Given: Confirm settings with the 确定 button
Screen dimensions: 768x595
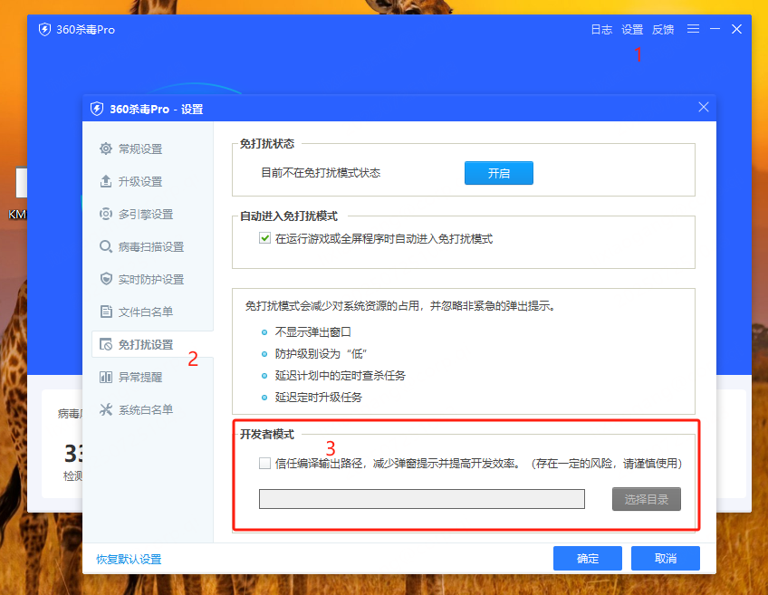Looking at the screenshot, I should click(587, 558).
